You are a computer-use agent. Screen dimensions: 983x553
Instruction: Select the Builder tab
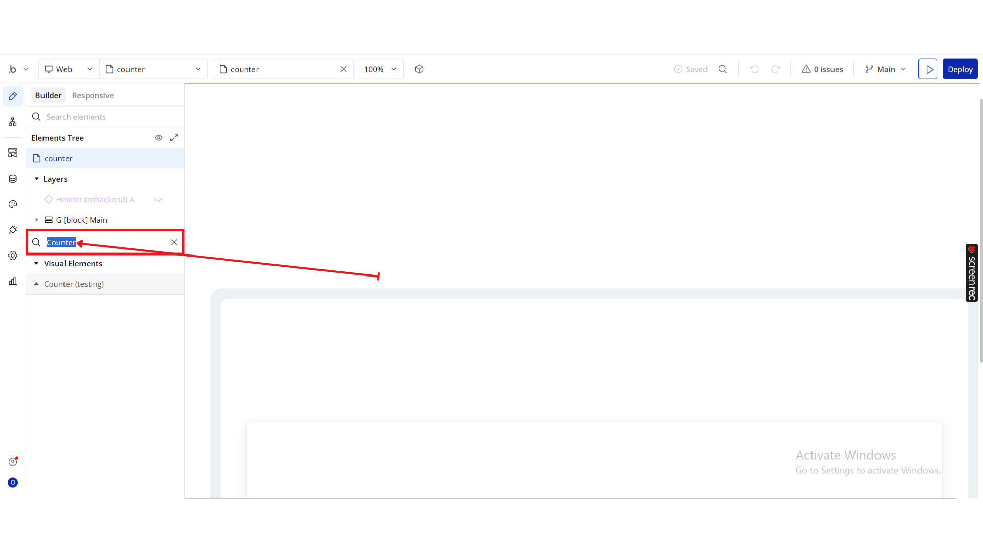click(48, 95)
